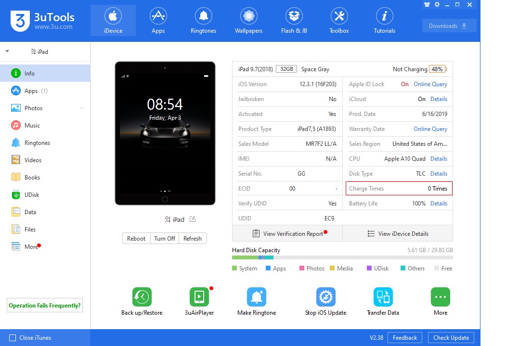519x346 pixels.
Task: Open Videos in the sidebar
Action: coord(45,160)
